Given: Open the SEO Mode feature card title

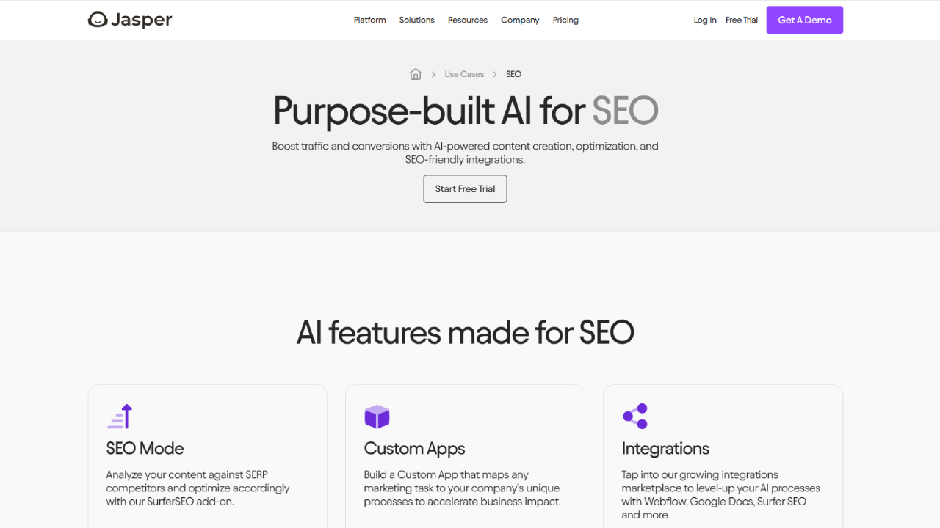Looking at the screenshot, I should click(145, 449).
